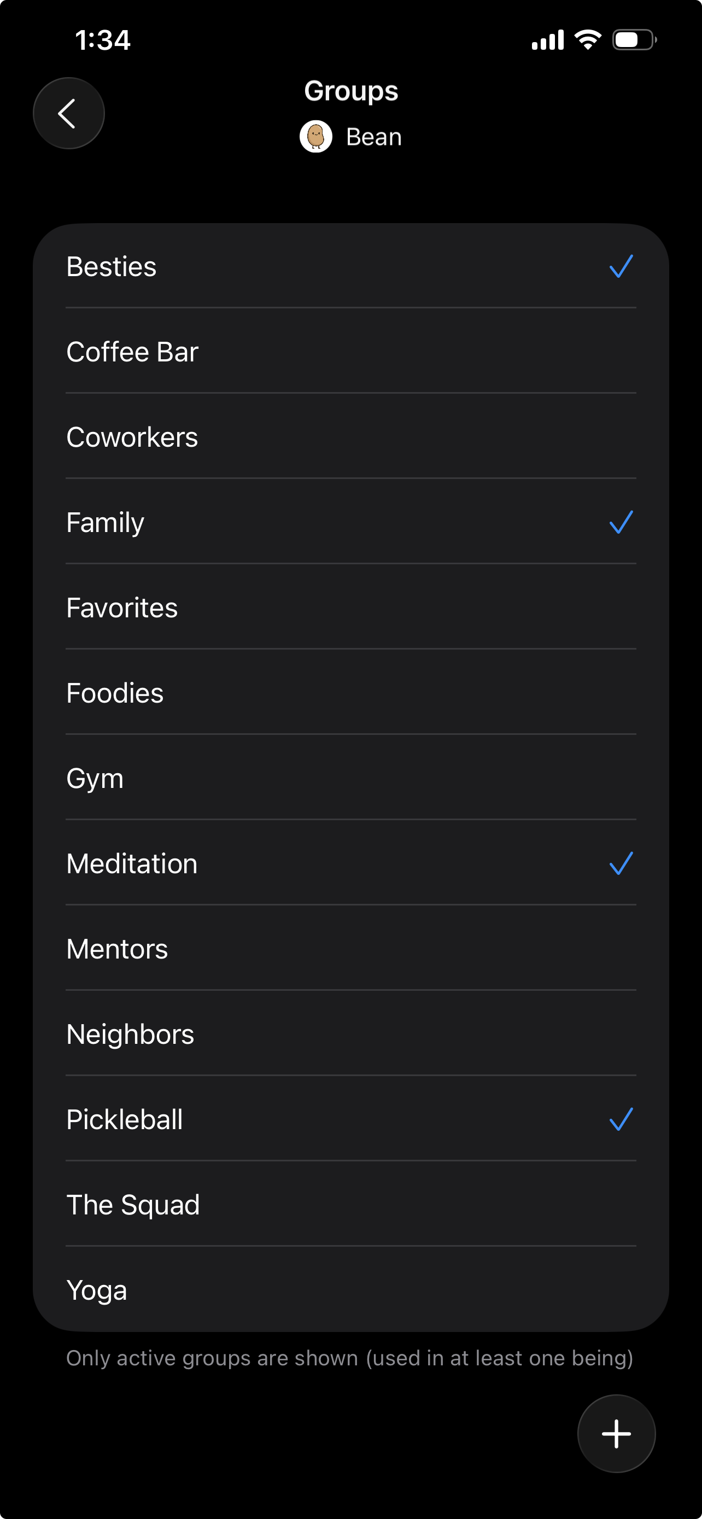Enable the Gym group
This screenshot has width=702, height=1519.
click(350, 779)
